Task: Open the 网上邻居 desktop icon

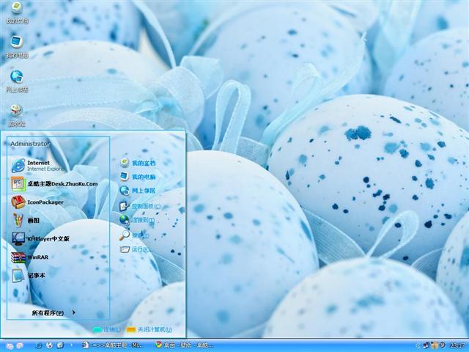Action: (x=17, y=81)
